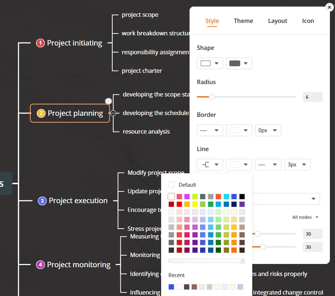Viewport: 335px width, 296px height.
Task: Check the Default color checkbox
Action: [x=171, y=185]
